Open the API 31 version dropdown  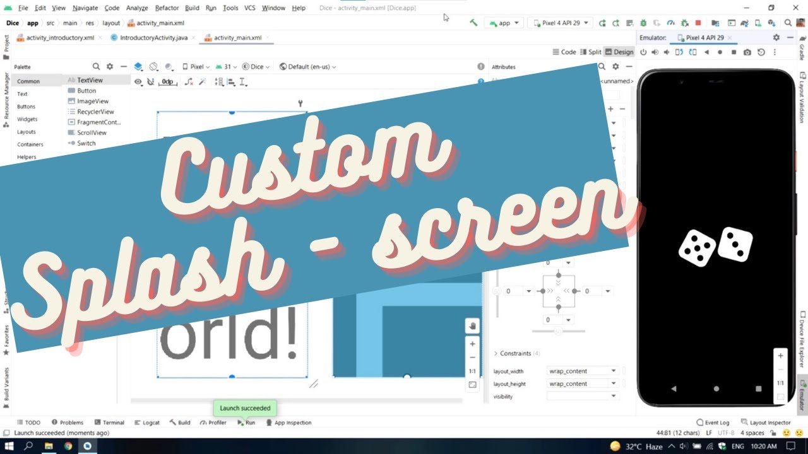(226, 66)
